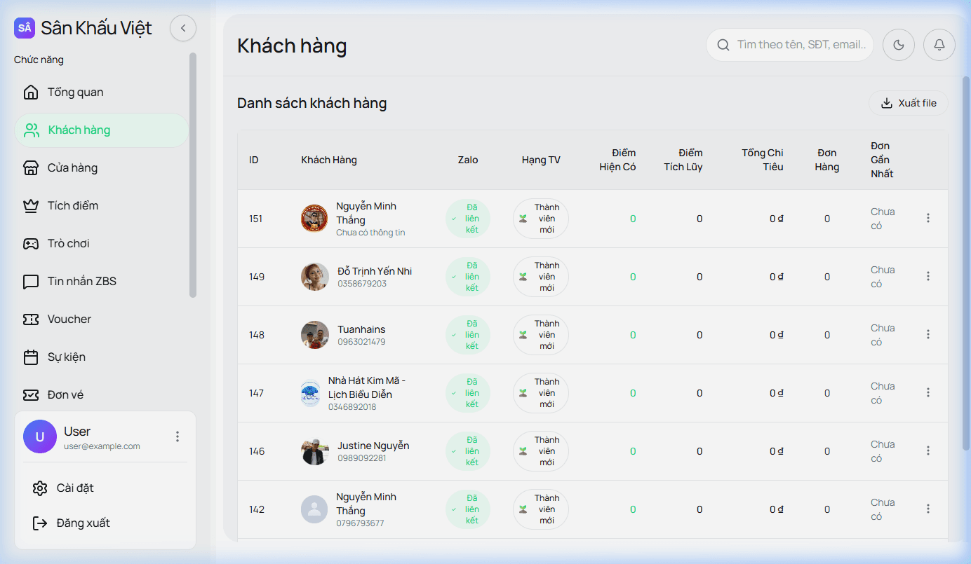Click the Sự kiện calendar icon
Image resolution: width=971 pixels, height=564 pixels.
click(31, 357)
